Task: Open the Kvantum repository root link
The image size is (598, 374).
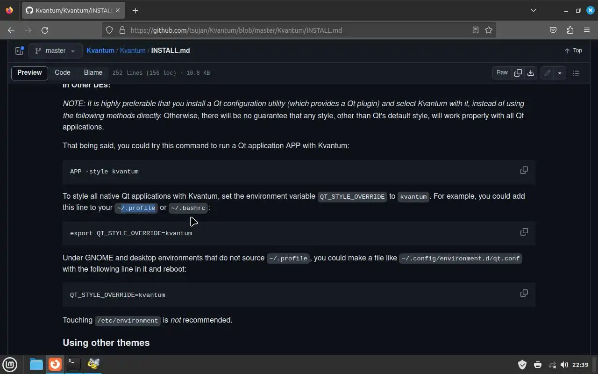Action: (x=100, y=50)
